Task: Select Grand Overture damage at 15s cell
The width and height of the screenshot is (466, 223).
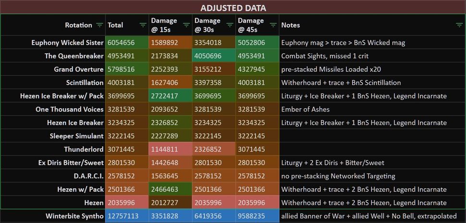Action: tap(171, 69)
